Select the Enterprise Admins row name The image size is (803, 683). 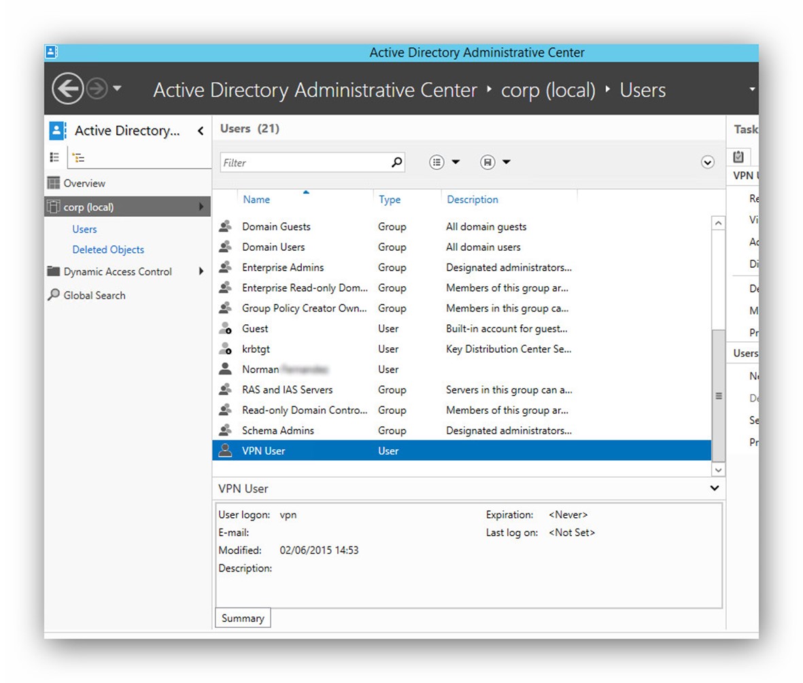[283, 268]
